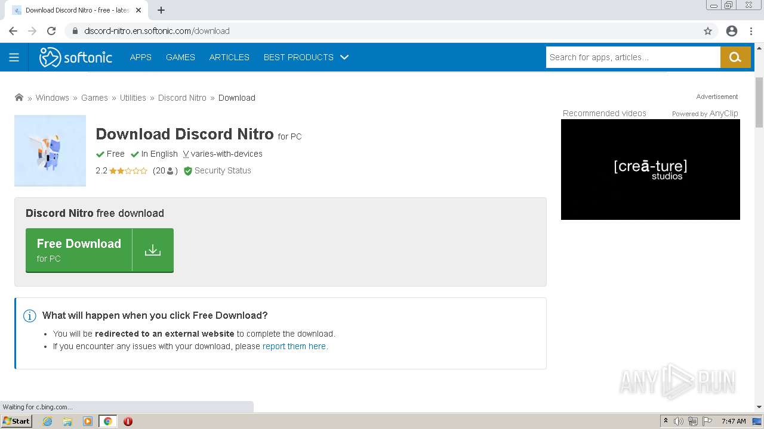The height and width of the screenshot is (429, 764).
Task: Click the AnyClip powered-by link
Action: tap(723, 113)
